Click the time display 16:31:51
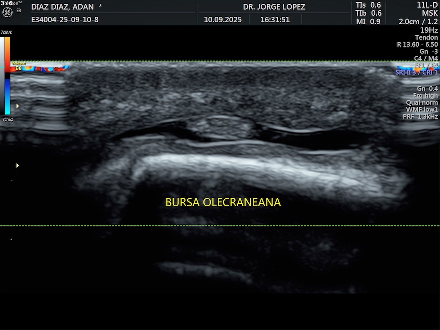The image size is (440, 330). [275, 20]
